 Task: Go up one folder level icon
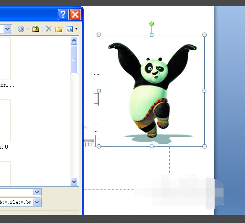coord(36,29)
